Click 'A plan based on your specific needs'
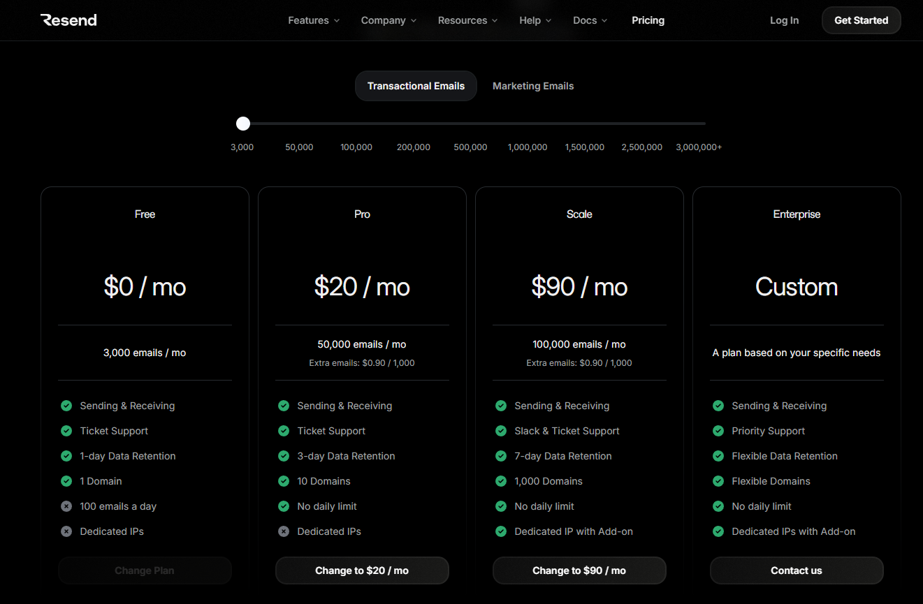 coord(797,353)
